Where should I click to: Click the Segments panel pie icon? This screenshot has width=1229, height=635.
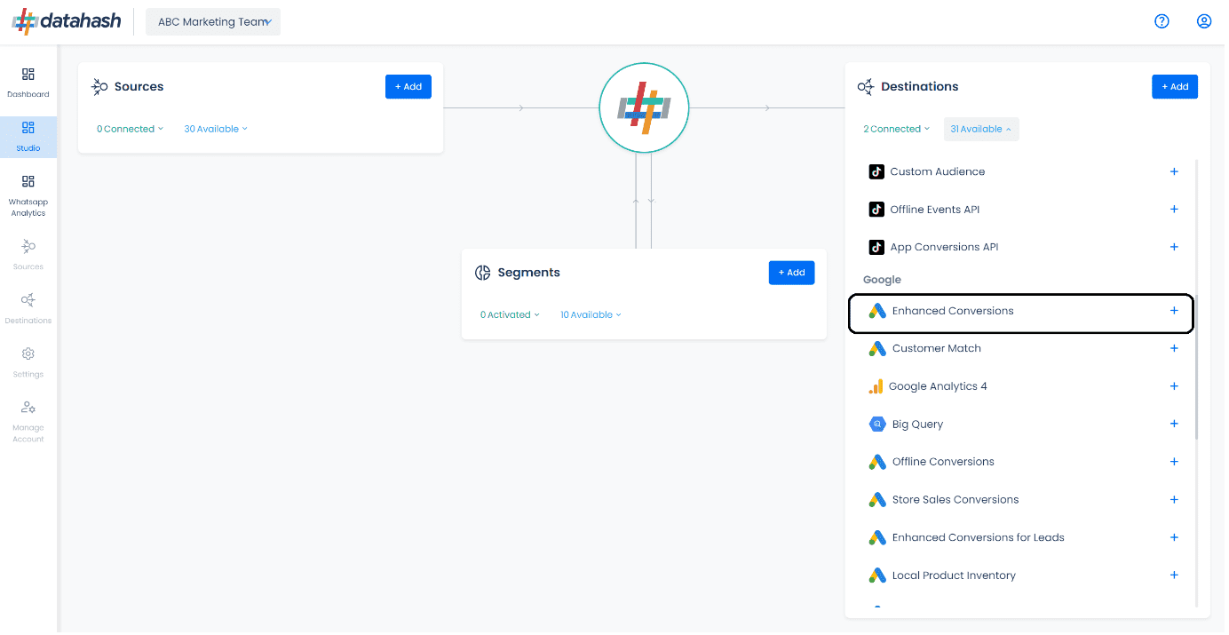(483, 273)
